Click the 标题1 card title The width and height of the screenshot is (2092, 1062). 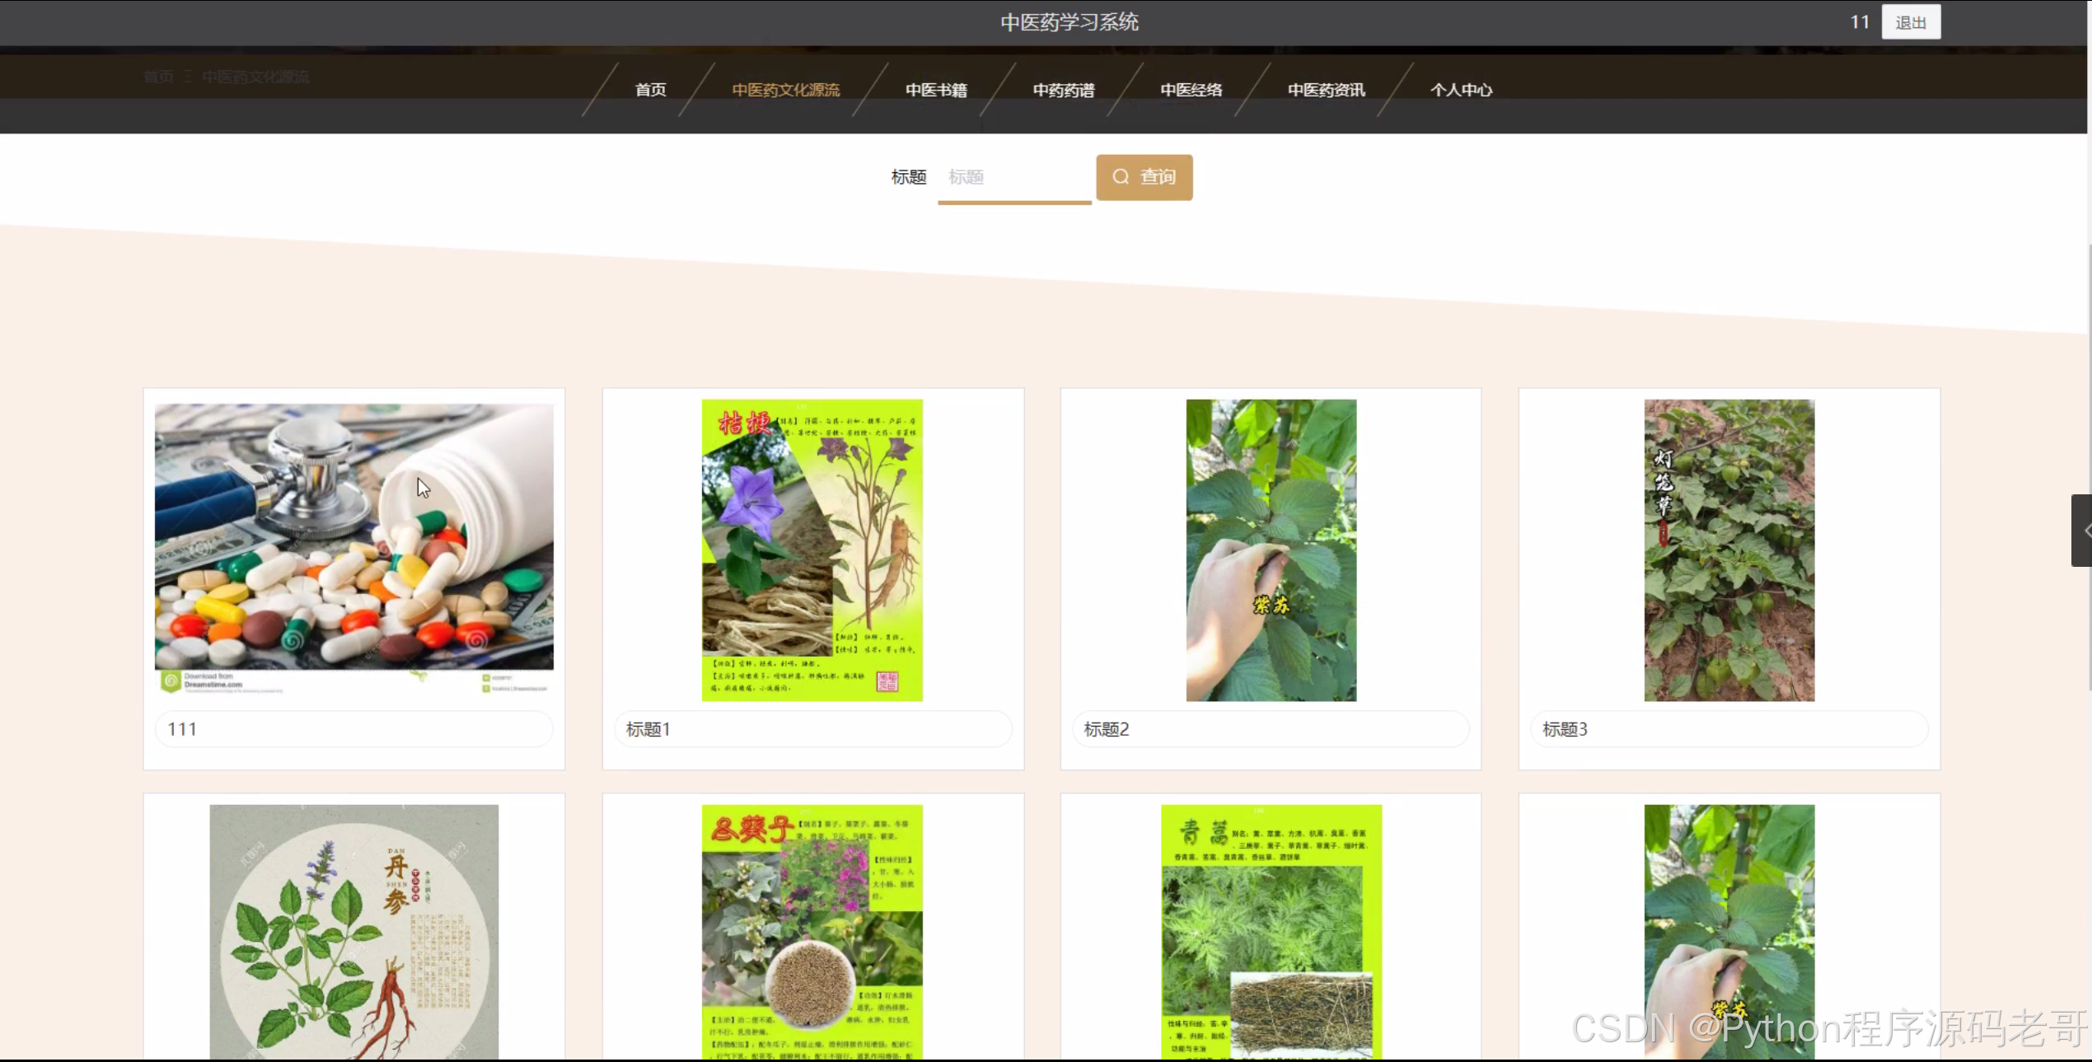click(x=648, y=729)
